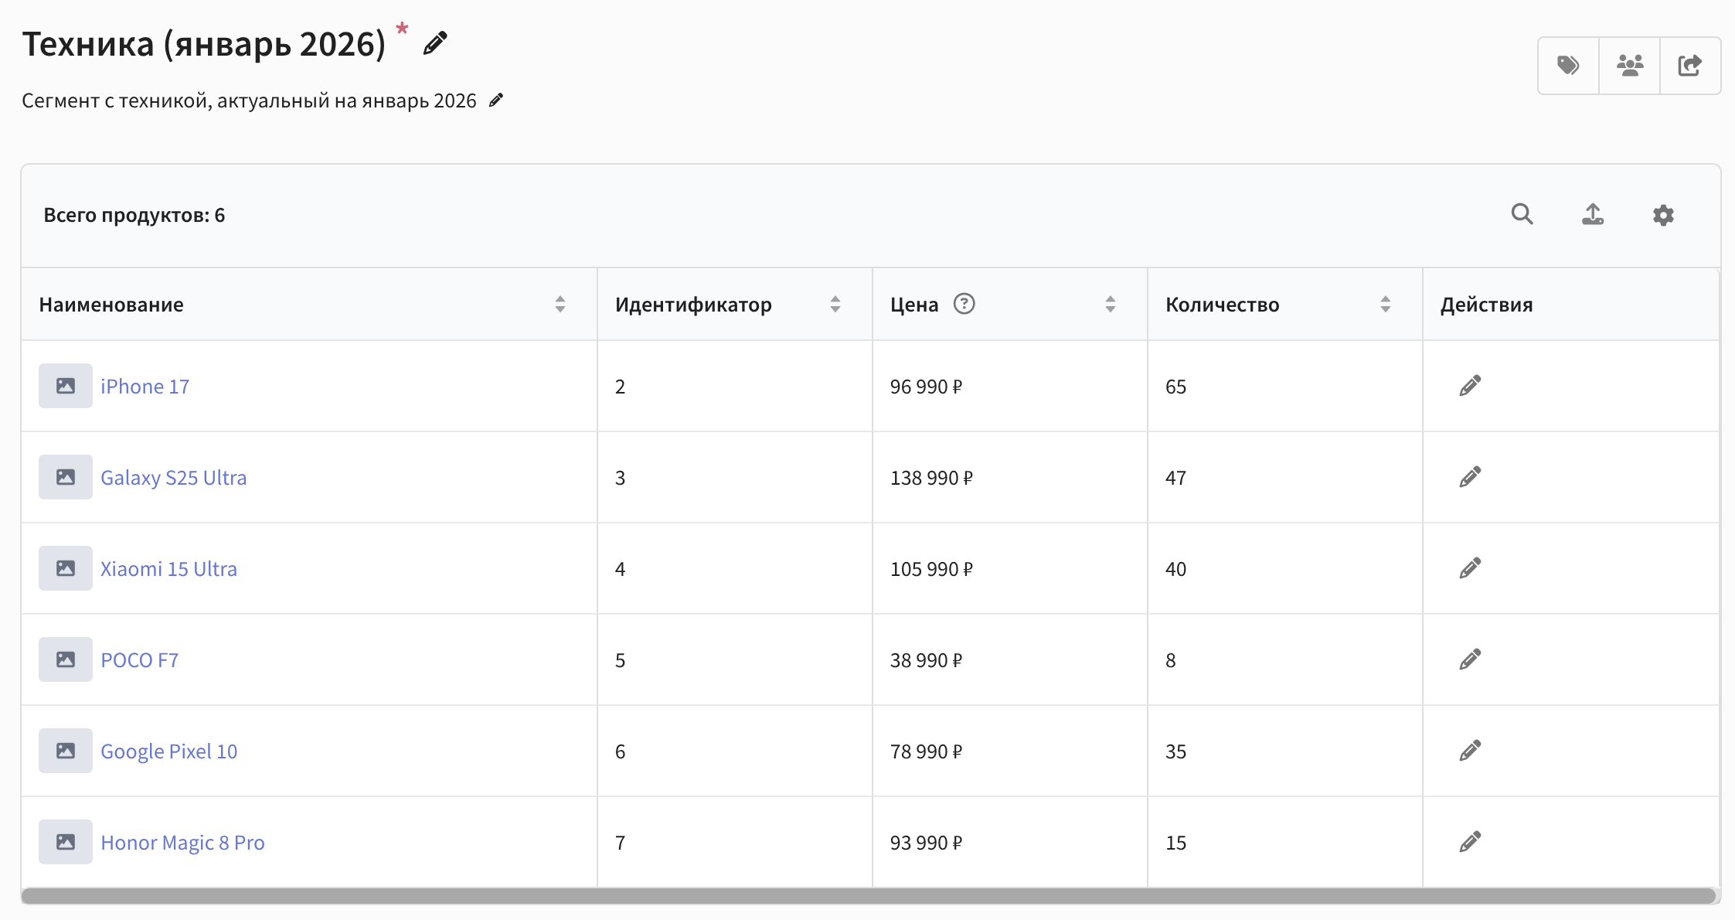Viewport: 1735px width, 920px height.
Task: Open table settings gear icon
Action: pos(1663,215)
